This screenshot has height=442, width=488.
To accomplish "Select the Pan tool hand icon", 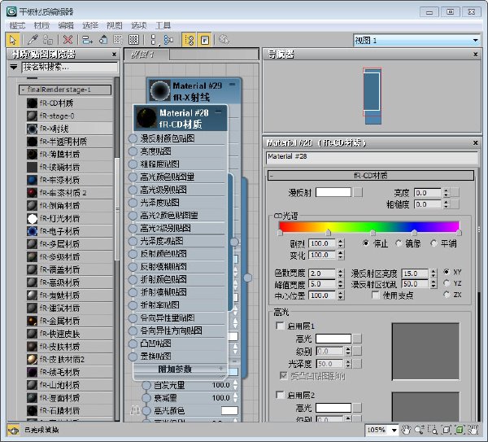I will (406, 430).
